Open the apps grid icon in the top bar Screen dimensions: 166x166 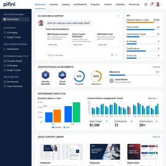click(x=146, y=5)
